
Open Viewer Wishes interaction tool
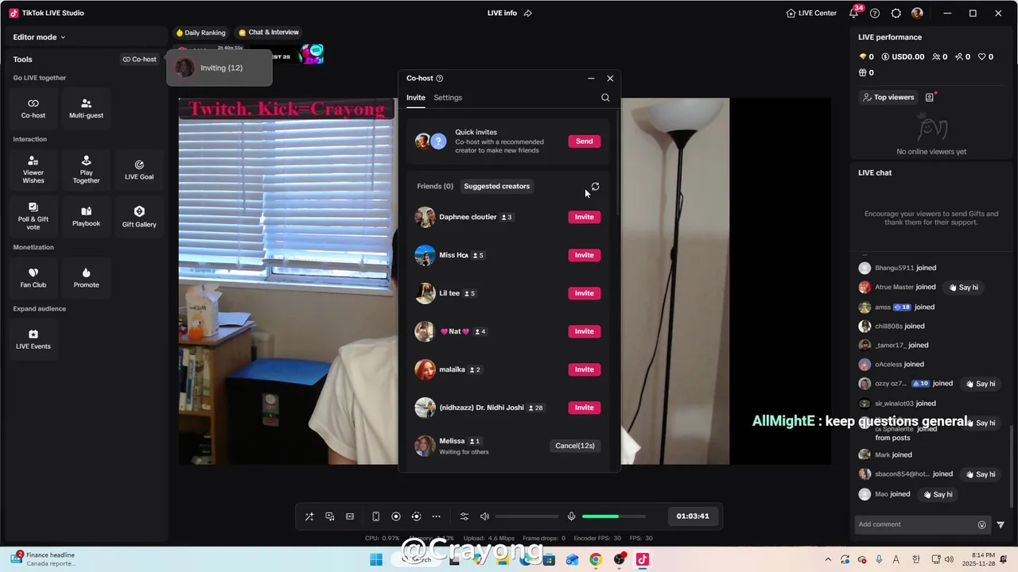[33, 170]
